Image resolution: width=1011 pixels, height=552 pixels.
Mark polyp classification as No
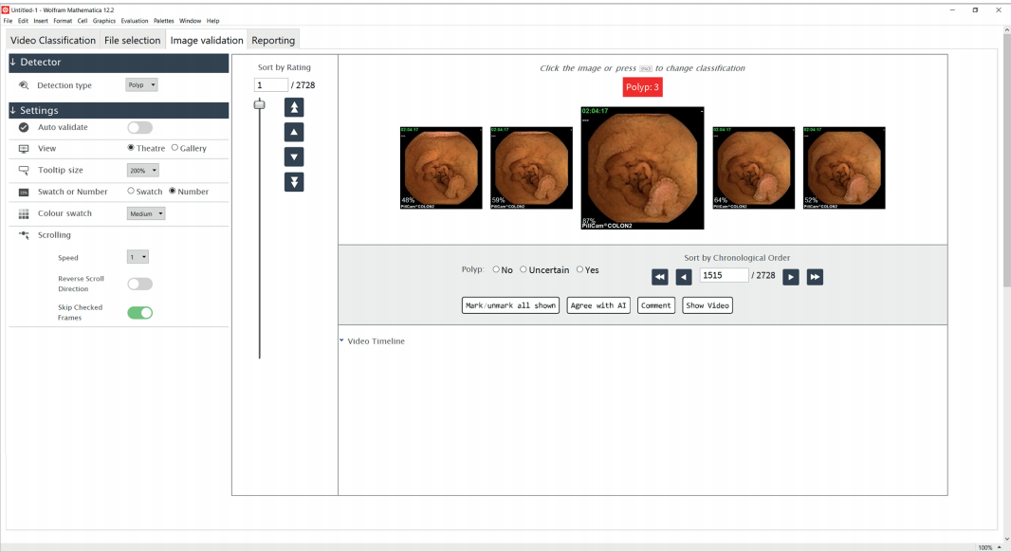496,269
